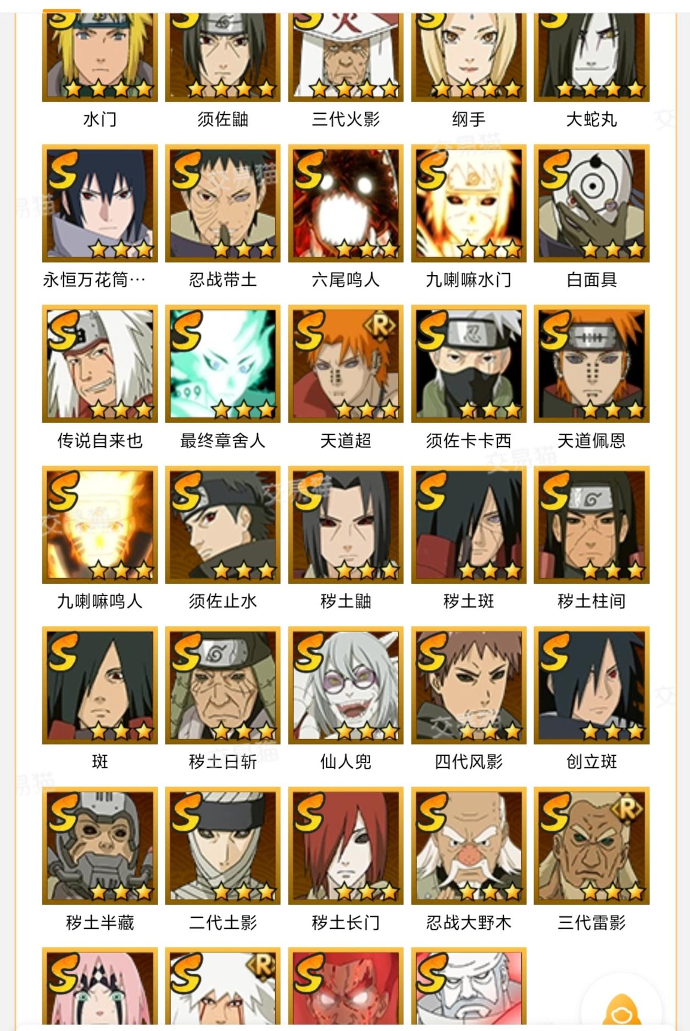This screenshot has width=690, height=1031.
Task: Open the 须佐卡卡西 ninja card
Action: click(469, 364)
